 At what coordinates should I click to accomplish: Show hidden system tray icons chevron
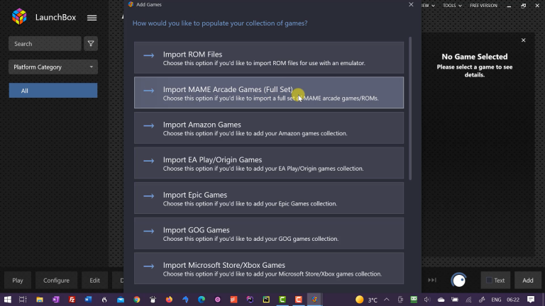click(x=387, y=300)
